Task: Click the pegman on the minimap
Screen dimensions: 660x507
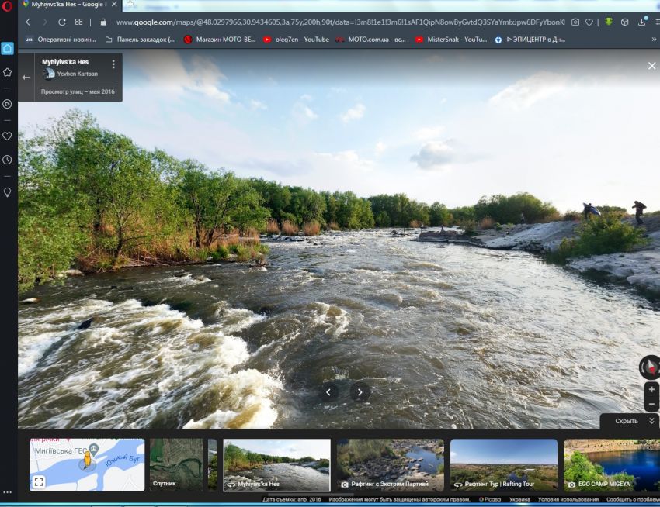Action: [87, 460]
